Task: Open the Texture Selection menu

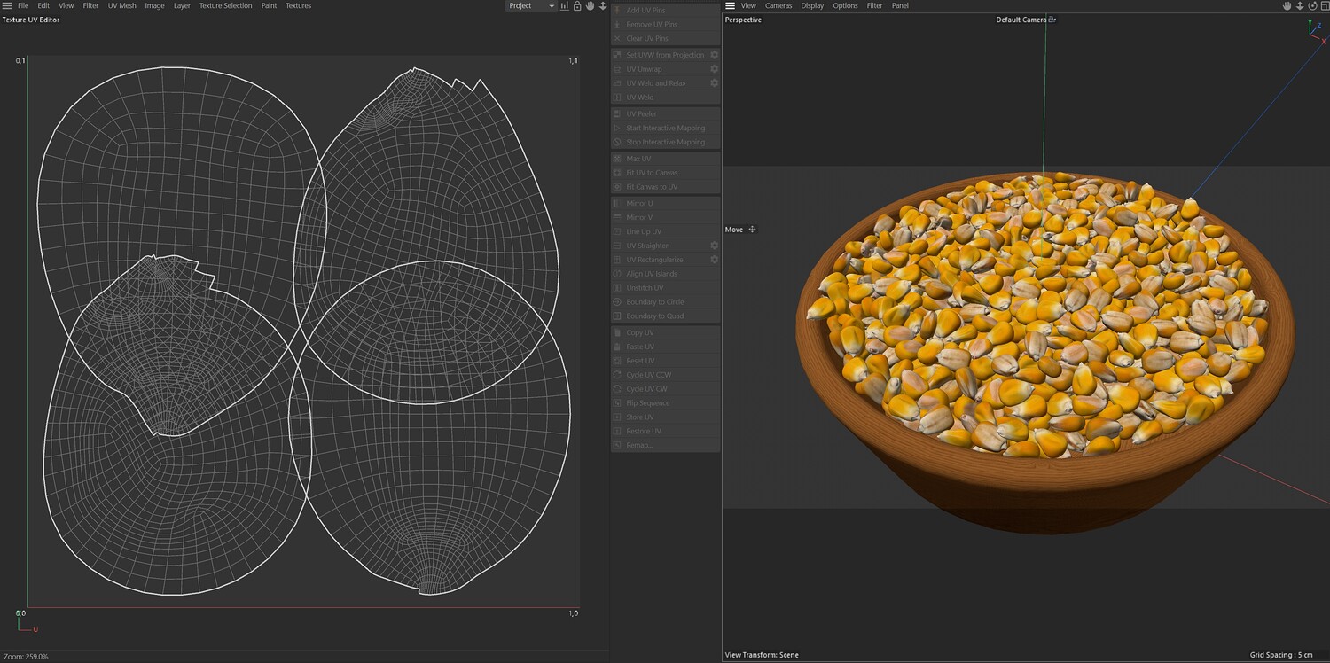Action: (225, 5)
